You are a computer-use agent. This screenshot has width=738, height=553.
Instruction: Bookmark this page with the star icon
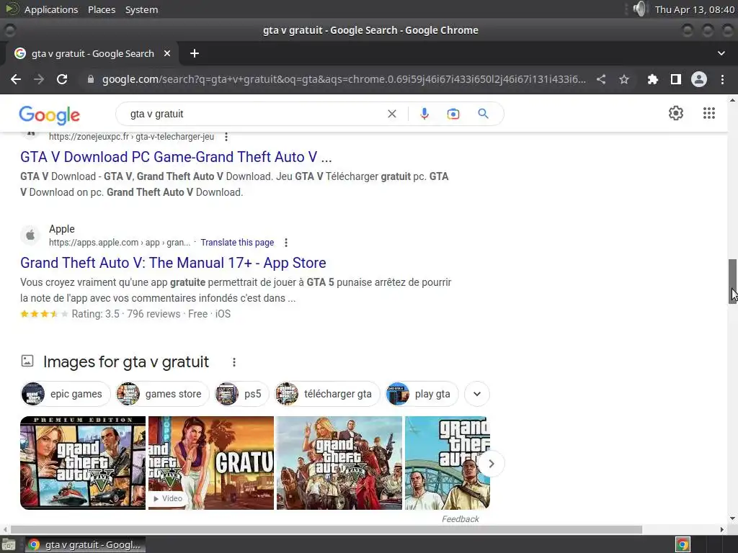pos(624,79)
